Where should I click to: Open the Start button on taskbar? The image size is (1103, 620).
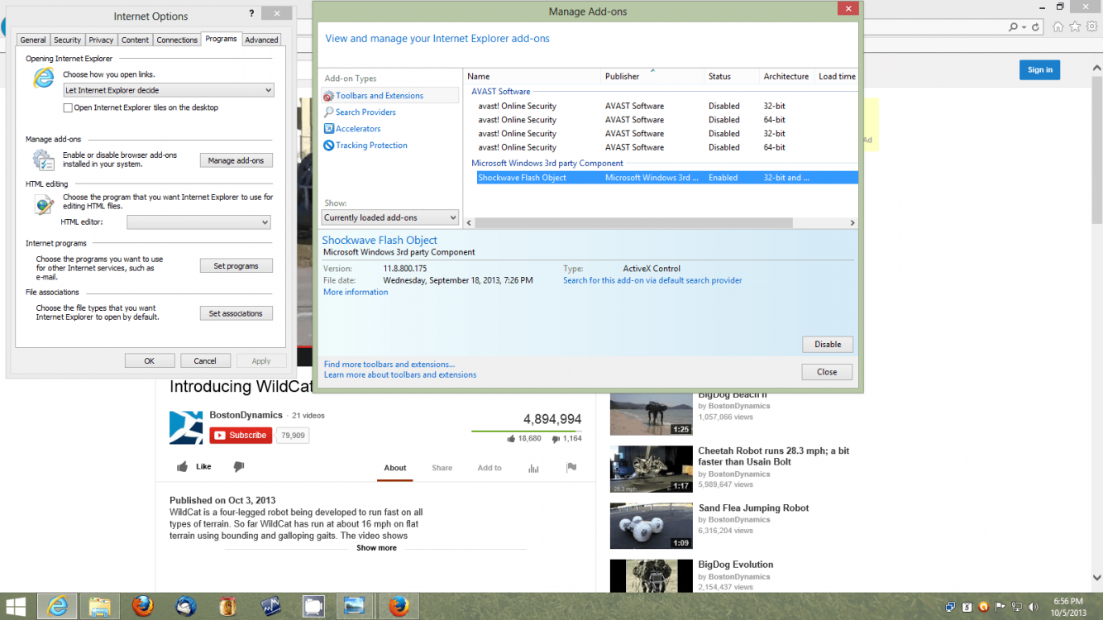coord(16,606)
